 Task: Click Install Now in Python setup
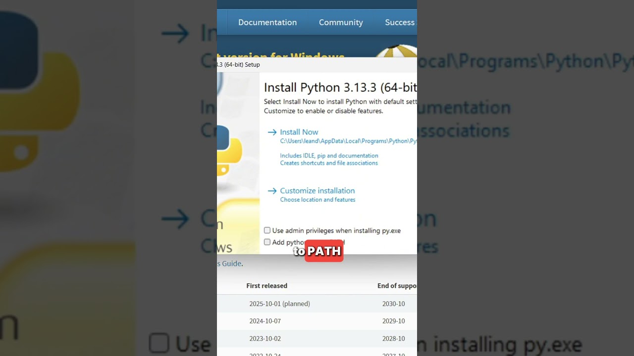tap(299, 132)
